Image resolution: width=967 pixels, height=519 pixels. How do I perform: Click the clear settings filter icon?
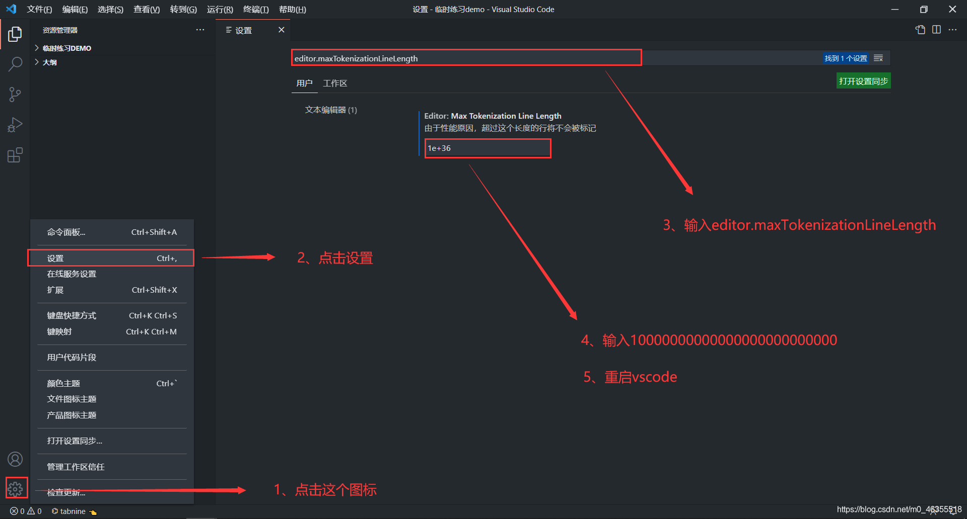click(878, 58)
